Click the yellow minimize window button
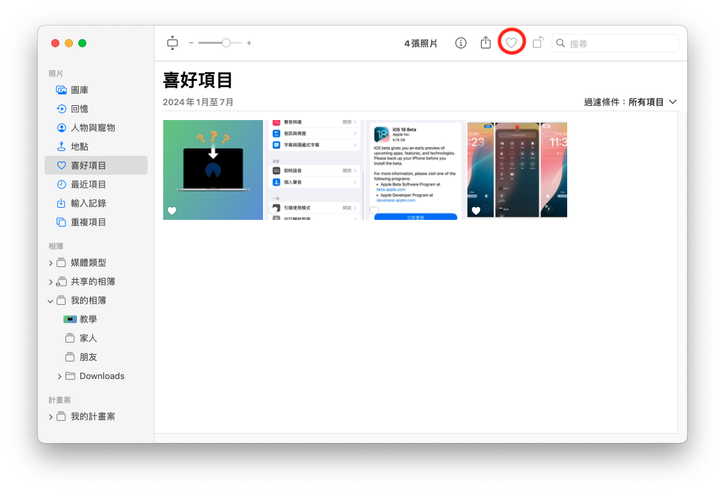Viewport: 725px width, 493px height. (x=69, y=43)
